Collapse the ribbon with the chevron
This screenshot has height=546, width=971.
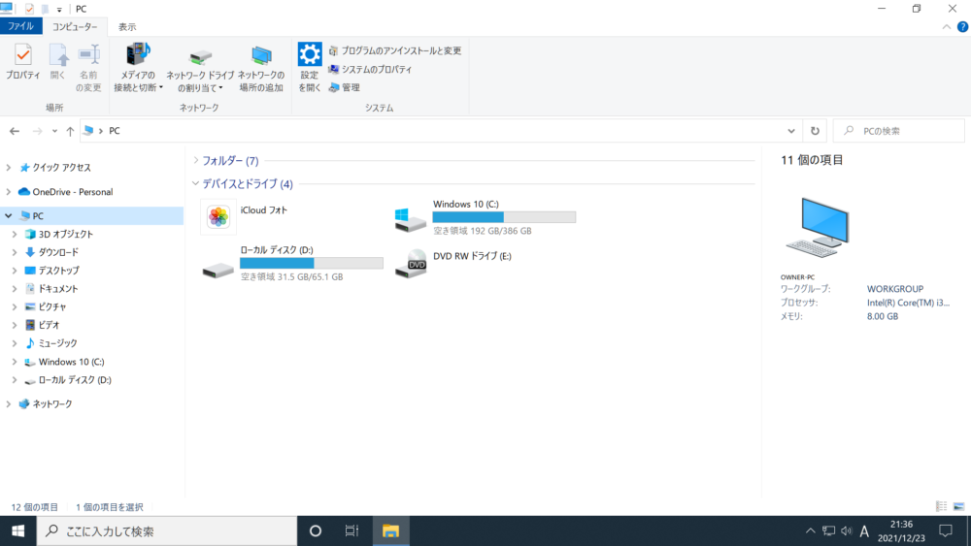point(946,26)
